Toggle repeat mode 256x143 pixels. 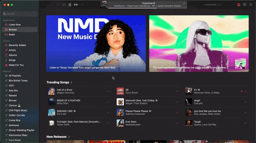point(82,5)
